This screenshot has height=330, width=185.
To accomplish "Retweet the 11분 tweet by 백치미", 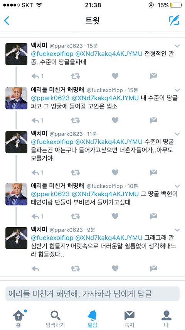I will point(75,173).
